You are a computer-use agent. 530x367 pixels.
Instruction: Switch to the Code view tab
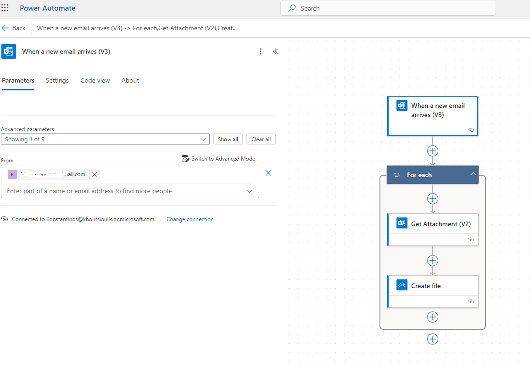click(95, 80)
